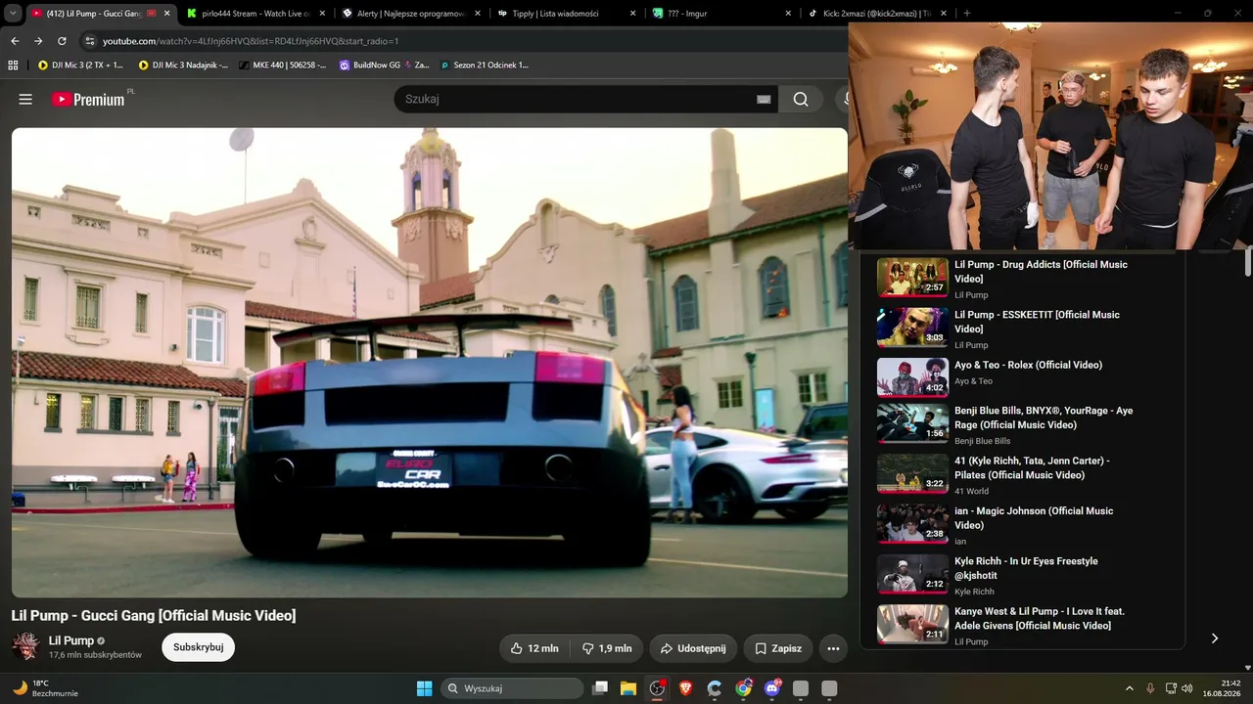Play Lil Pump ESSKEETIT thumbnail
The image size is (1253, 704).
[x=912, y=328]
